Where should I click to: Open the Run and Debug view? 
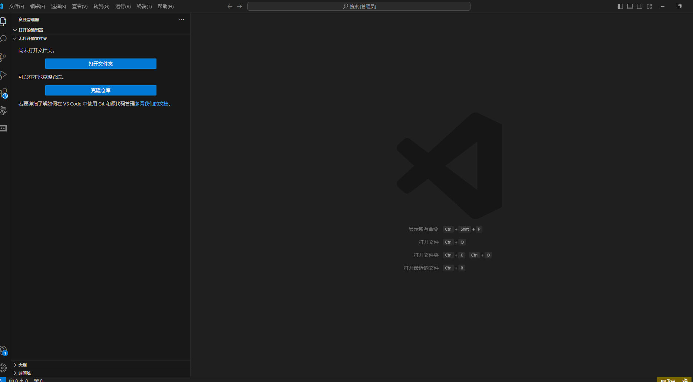3,75
